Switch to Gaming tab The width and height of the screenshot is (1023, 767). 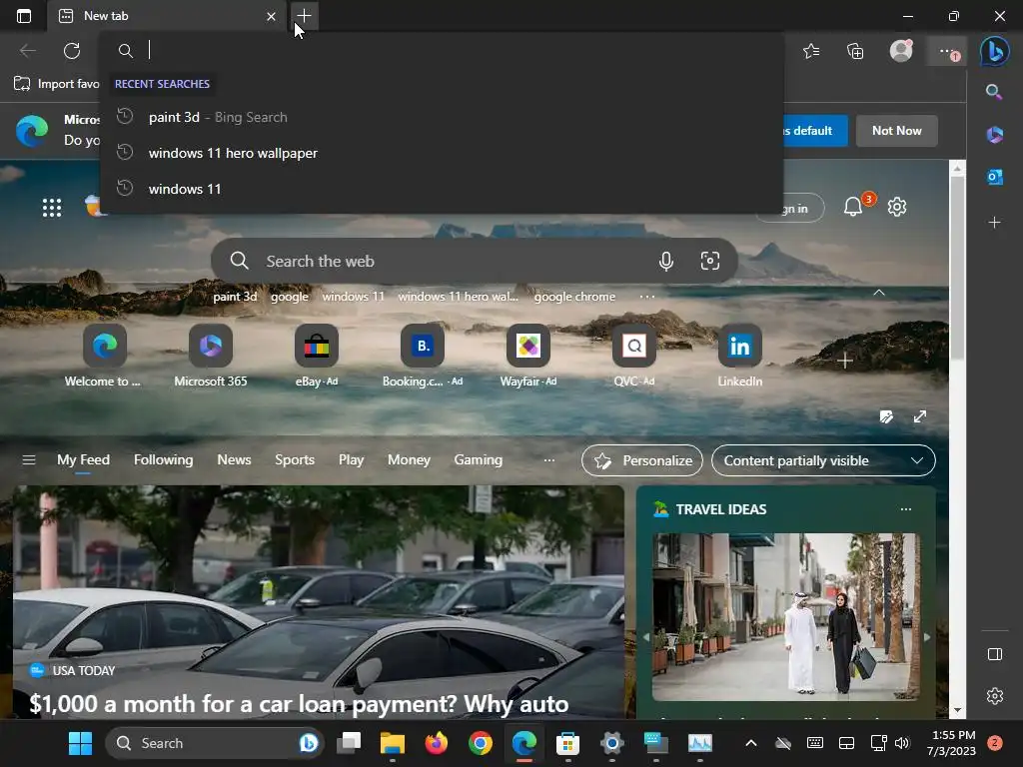(479, 459)
